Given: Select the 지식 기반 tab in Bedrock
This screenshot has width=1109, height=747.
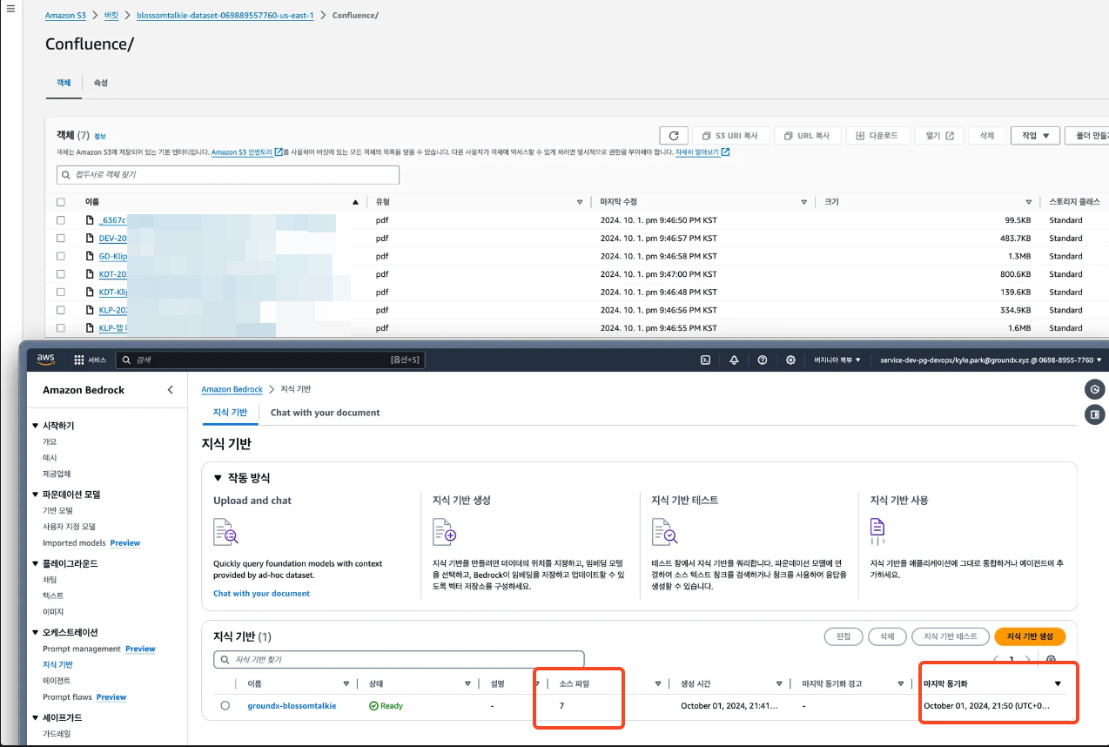Looking at the screenshot, I should [x=230, y=412].
